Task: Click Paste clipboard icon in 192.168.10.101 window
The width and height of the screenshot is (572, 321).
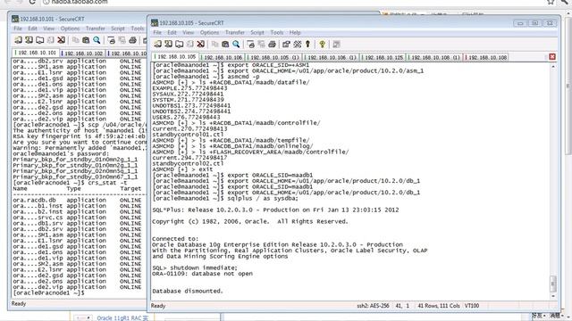Action: point(86,40)
